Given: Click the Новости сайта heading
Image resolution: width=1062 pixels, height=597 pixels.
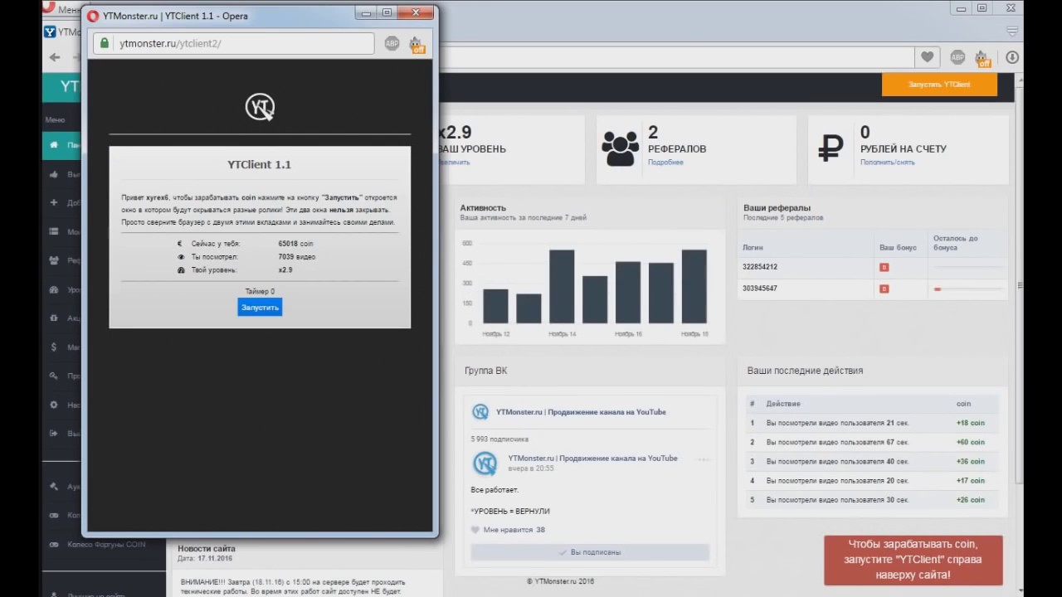Looking at the screenshot, I should 207,549.
